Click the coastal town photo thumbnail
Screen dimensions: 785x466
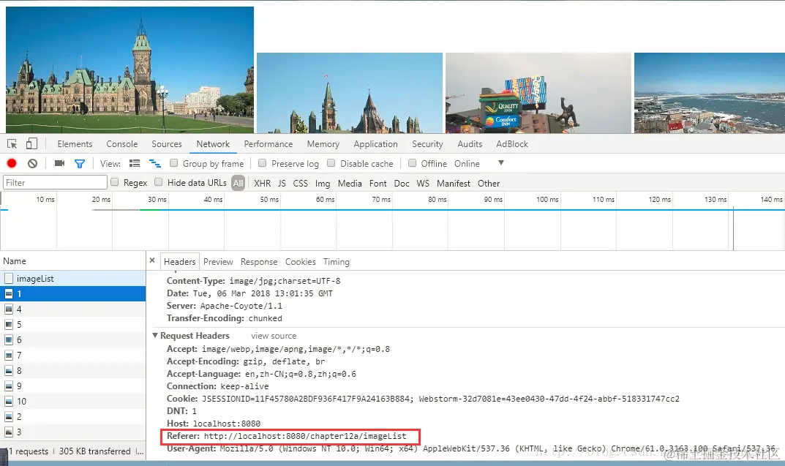(x=710, y=93)
